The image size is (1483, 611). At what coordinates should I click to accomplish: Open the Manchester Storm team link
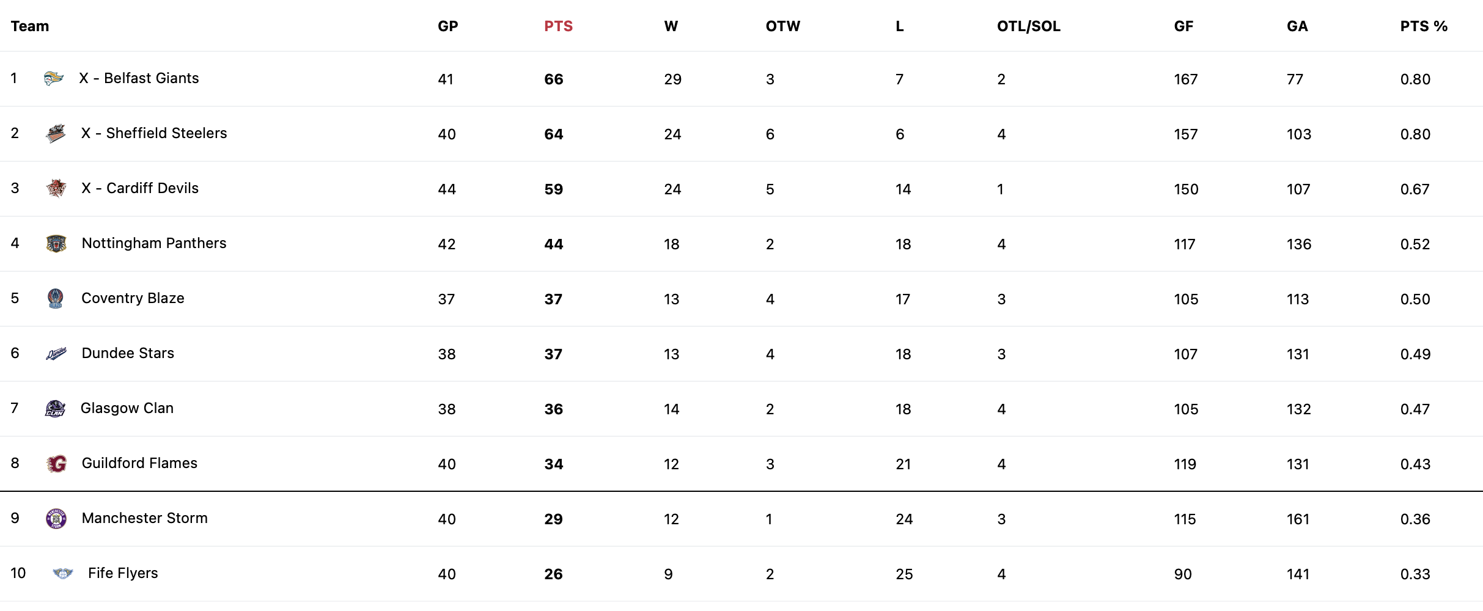[145, 518]
